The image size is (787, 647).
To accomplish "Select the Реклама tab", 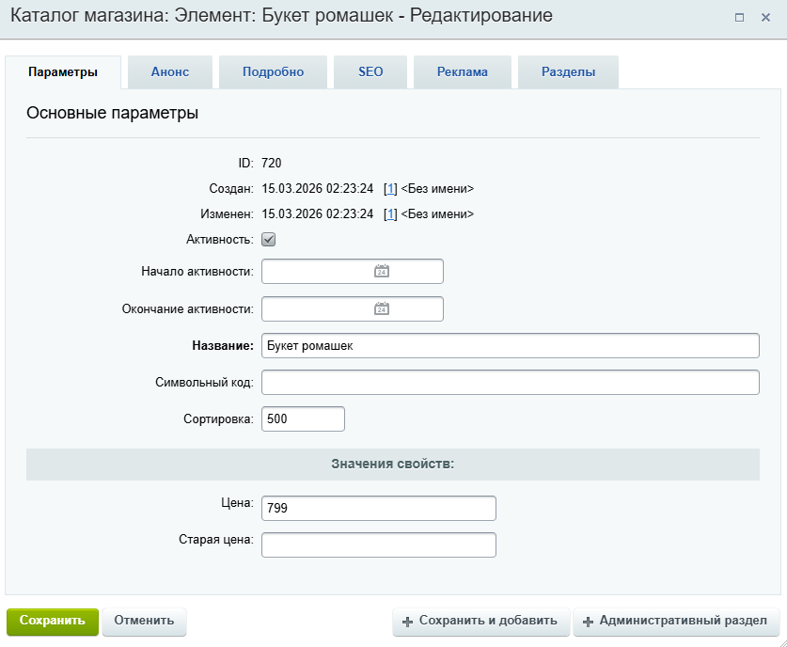I will pos(463,72).
